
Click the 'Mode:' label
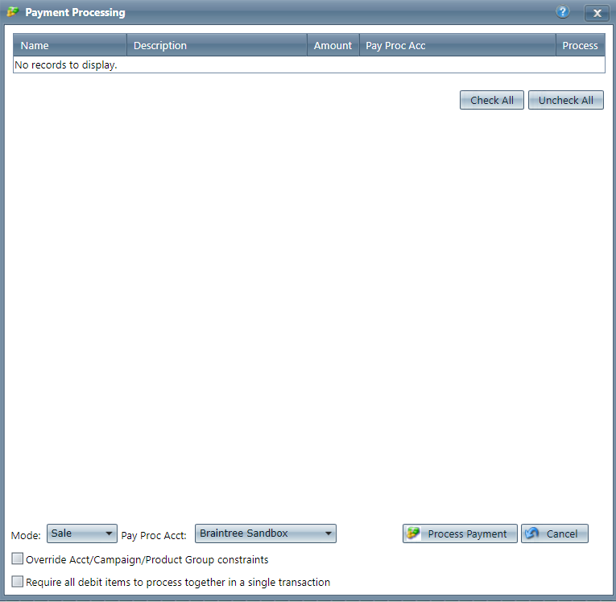pos(26,536)
